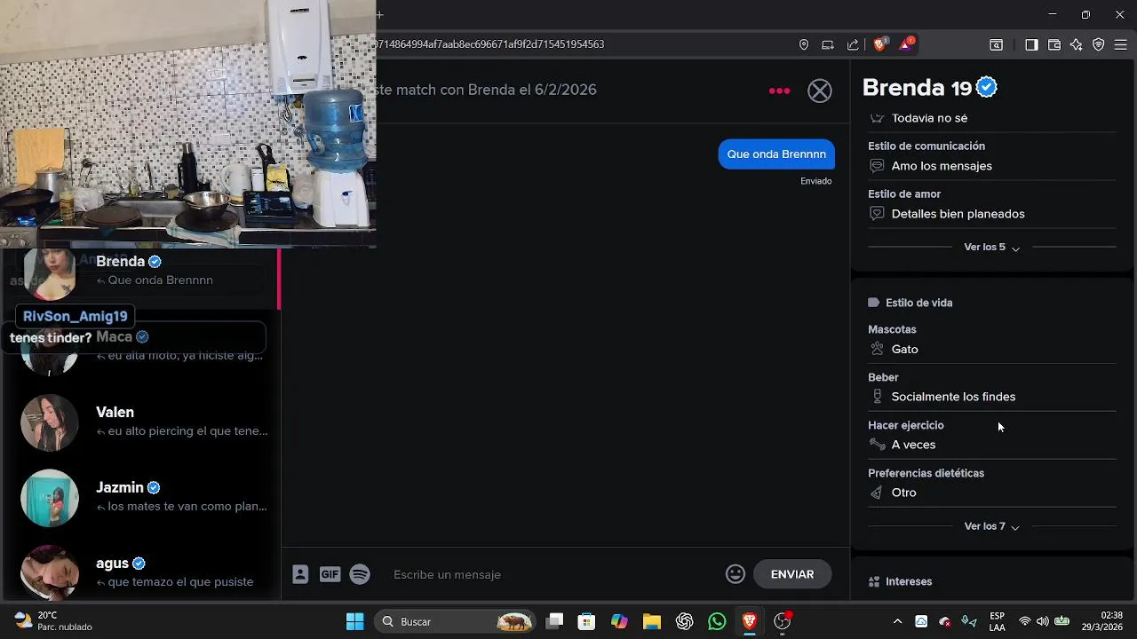Click the Wi-Fi network tray icon

(1025, 621)
